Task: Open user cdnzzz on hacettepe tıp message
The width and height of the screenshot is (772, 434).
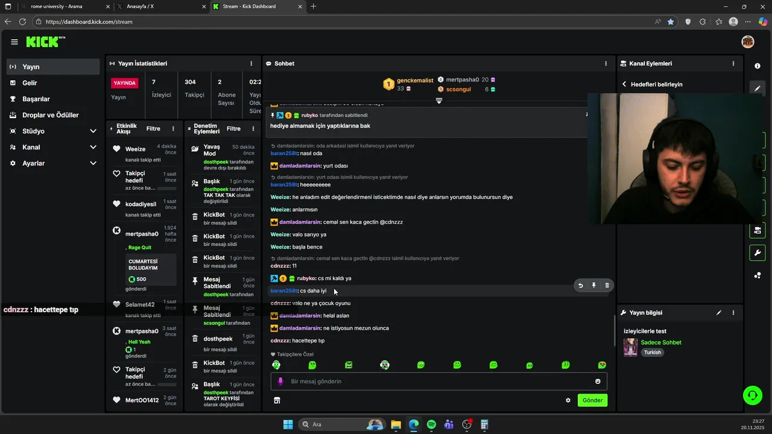Action: pos(280,341)
